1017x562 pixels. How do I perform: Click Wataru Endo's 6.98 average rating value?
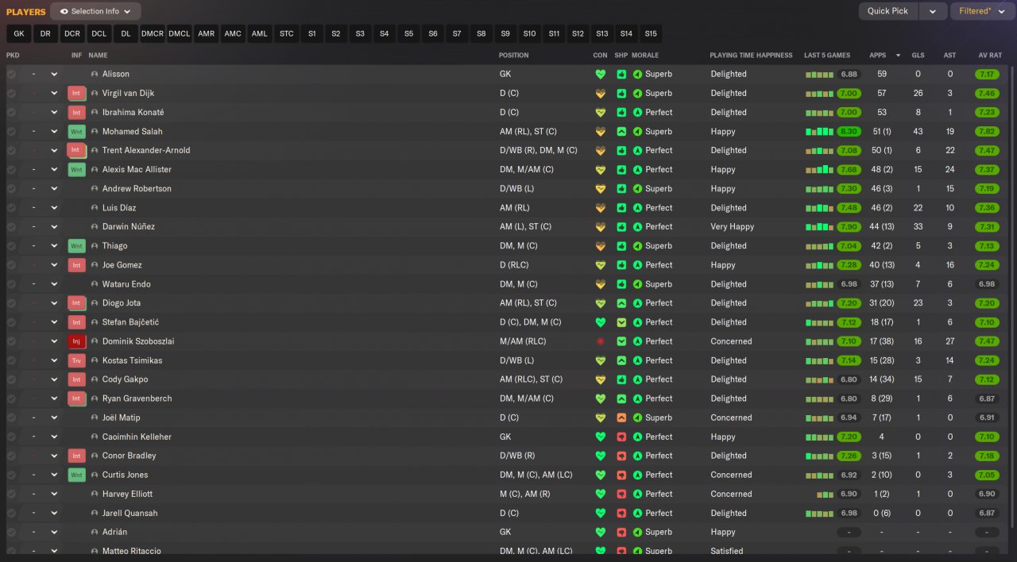[987, 284]
